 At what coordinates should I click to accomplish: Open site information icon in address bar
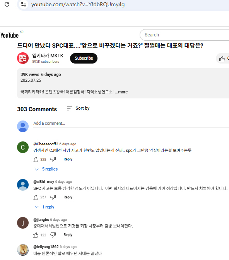(24, 4)
